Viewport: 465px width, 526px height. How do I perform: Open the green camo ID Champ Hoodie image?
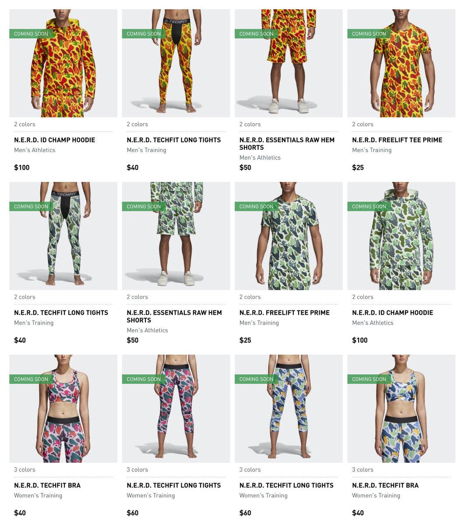click(x=401, y=236)
